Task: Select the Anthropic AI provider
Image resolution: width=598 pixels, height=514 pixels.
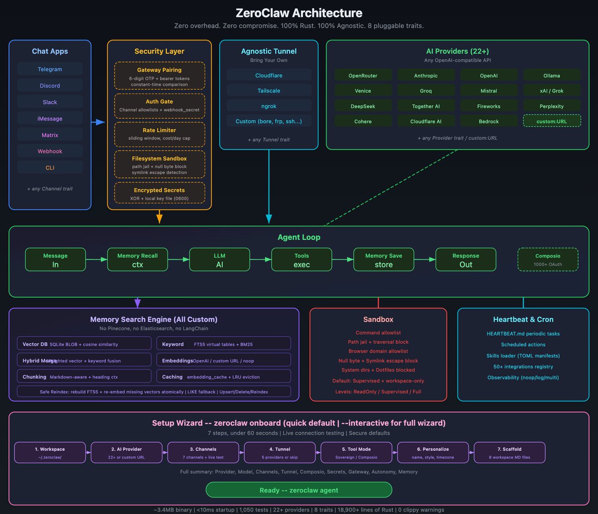Action: [x=426, y=75]
